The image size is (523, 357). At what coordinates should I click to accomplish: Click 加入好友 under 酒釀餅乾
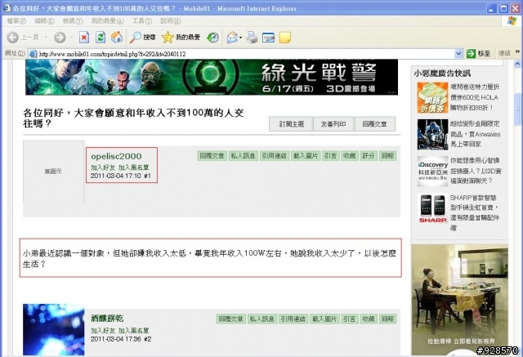click(x=103, y=330)
